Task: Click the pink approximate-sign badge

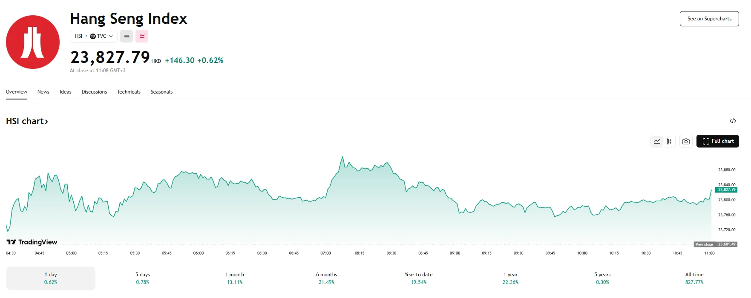Action: click(142, 36)
